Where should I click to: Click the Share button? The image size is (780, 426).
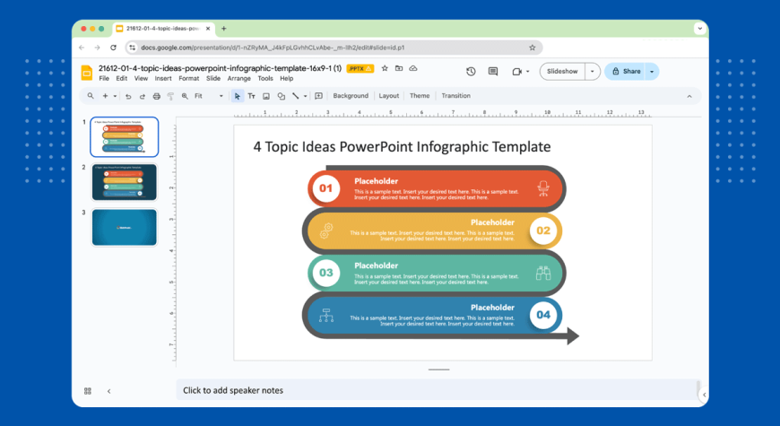(625, 72)
